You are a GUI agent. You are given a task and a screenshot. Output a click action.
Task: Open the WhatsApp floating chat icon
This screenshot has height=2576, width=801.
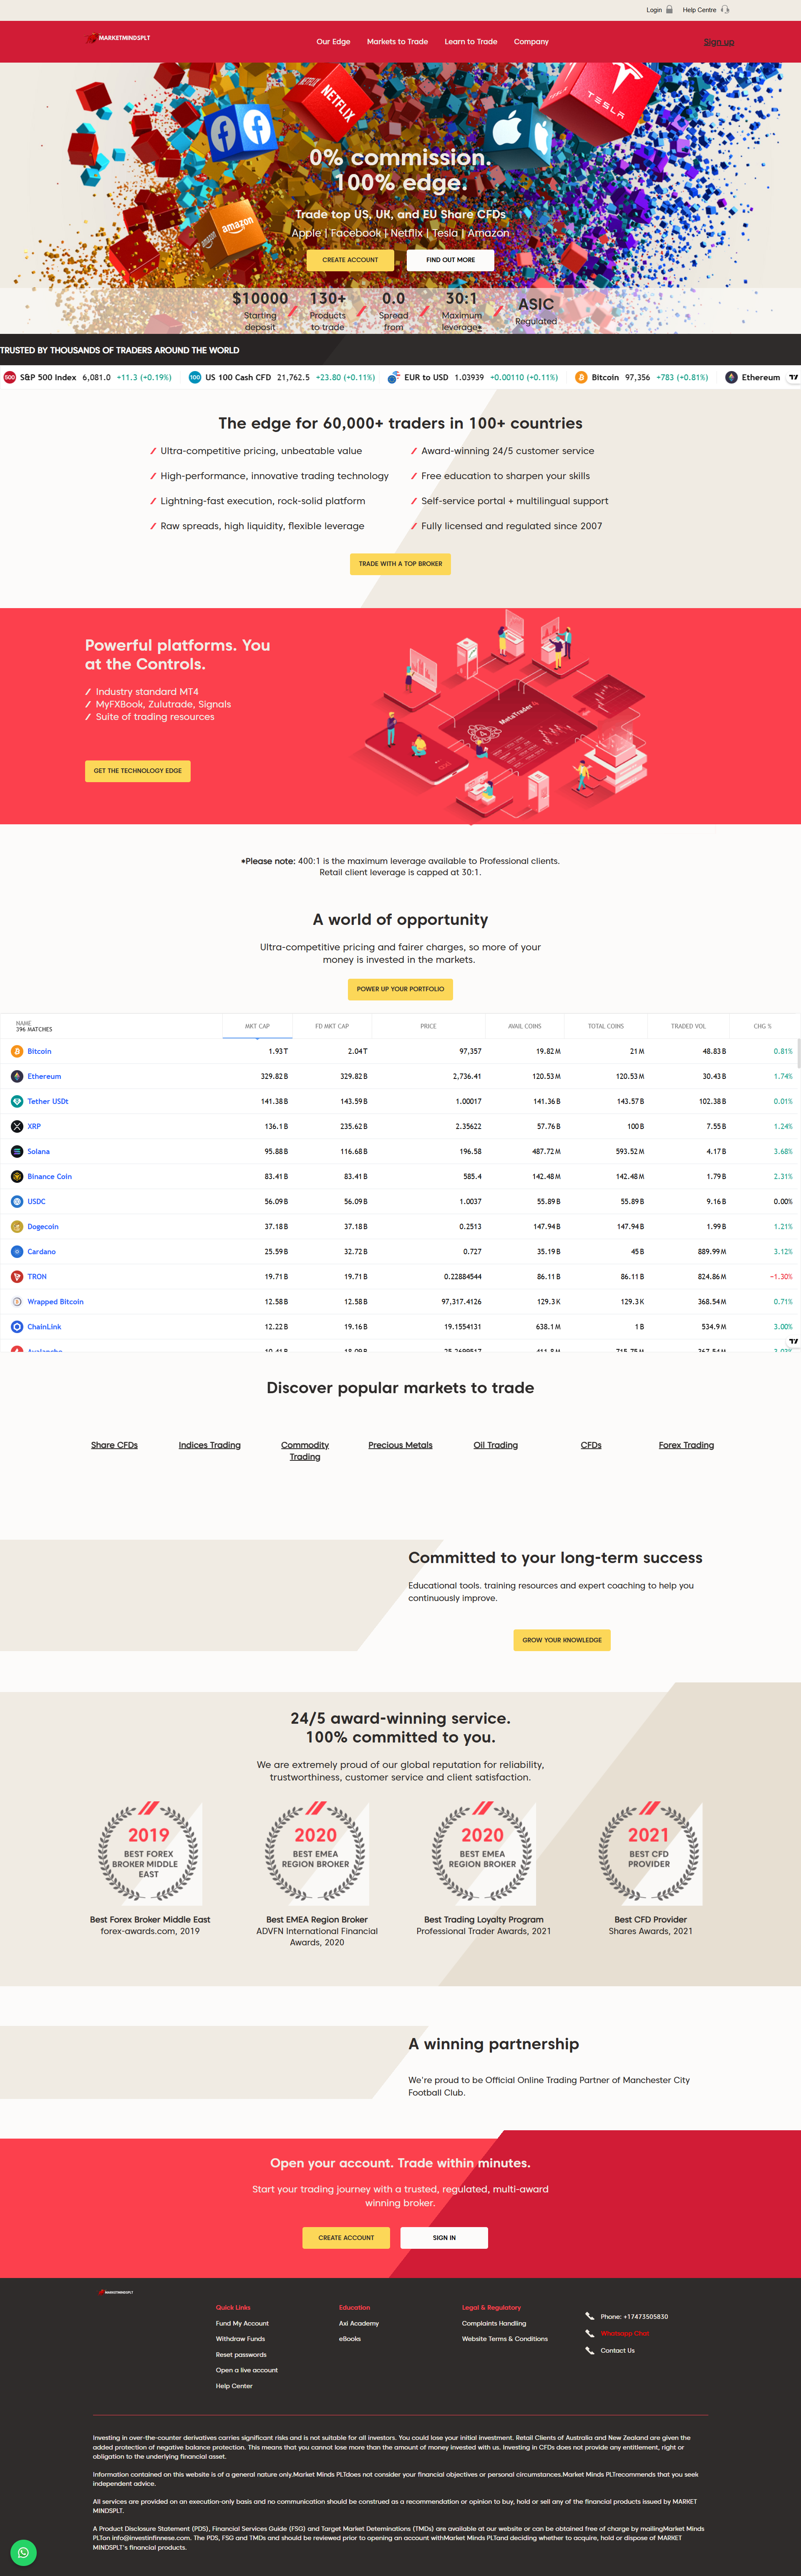click(x=23, y=2552)
